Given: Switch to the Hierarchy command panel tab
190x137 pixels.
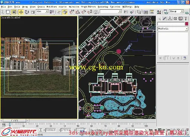Looking at the screenshot, I should (170, 19).
